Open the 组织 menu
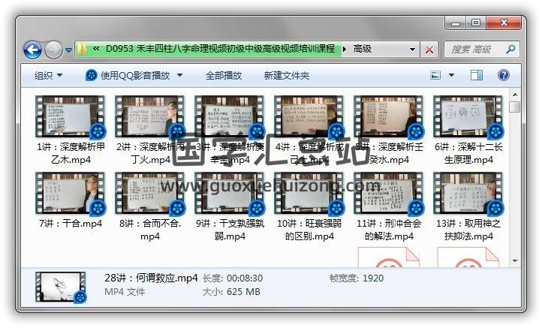 tap(48, 75)
